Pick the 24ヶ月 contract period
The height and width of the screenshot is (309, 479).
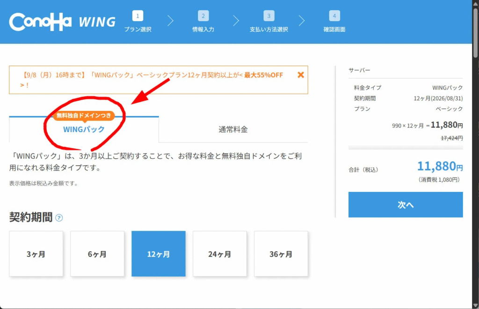click(220, 254)
